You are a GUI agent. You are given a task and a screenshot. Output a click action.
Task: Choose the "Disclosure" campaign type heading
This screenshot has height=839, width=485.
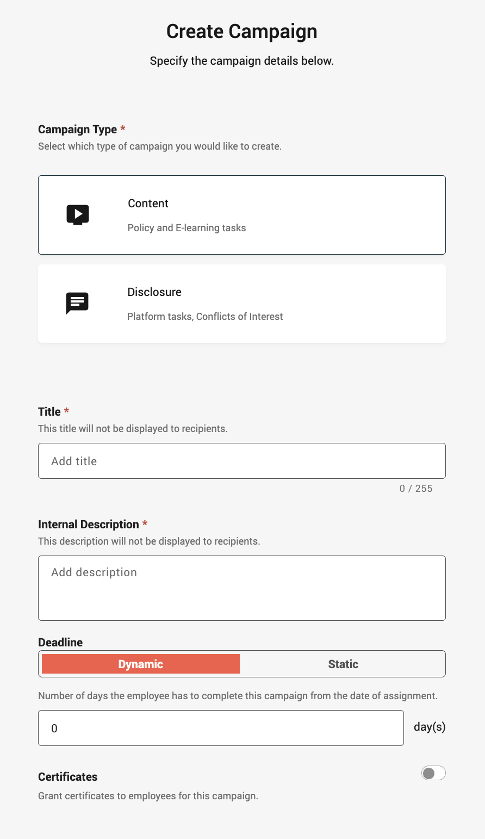pos(154,292)
